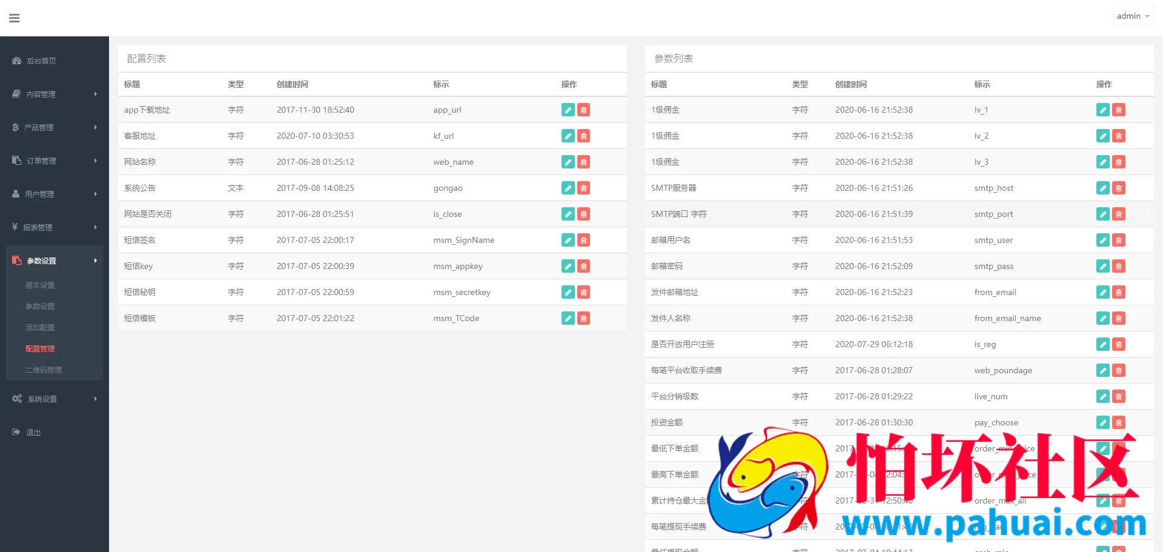Expand the 系统设置 sidebar menu
The width and height of the screenshot is (1163, 552).
(54, 399)
